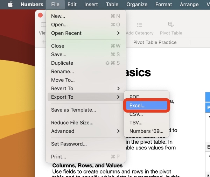Select Duplicate in File menu
Image resolution: width=210 pixels, height=177 pixels.
point(86,63)
